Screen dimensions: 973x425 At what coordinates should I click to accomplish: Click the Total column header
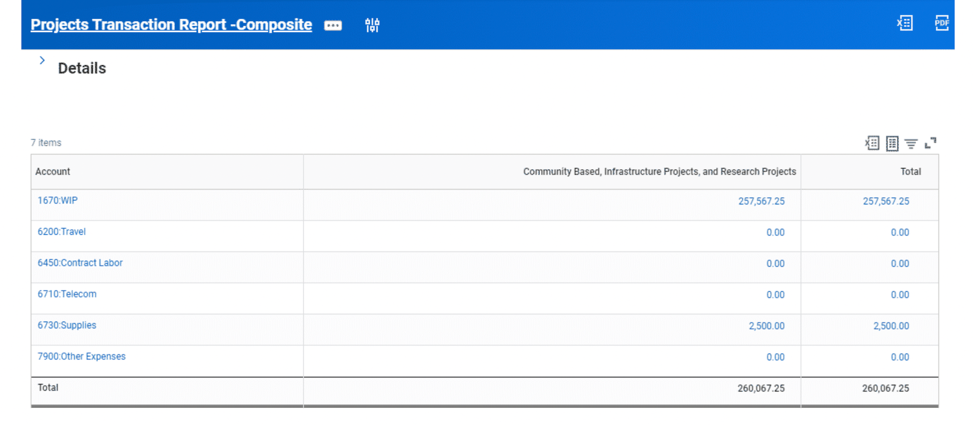[x=910, y=171]
